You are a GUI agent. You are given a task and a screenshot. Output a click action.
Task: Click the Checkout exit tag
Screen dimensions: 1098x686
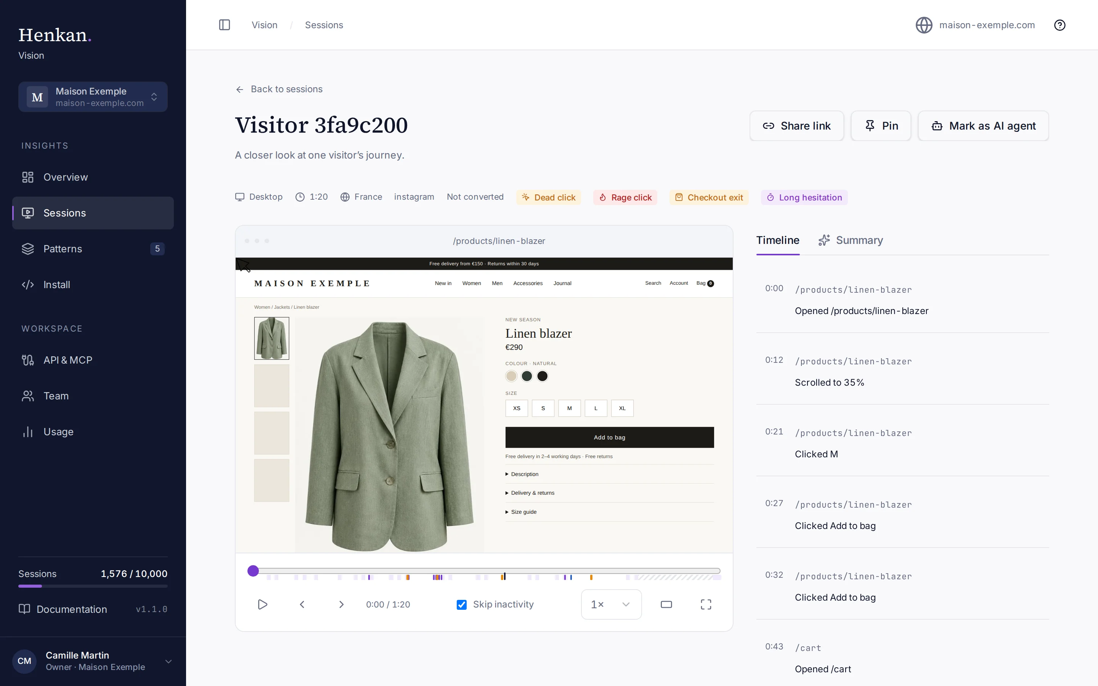click(709, 197)
